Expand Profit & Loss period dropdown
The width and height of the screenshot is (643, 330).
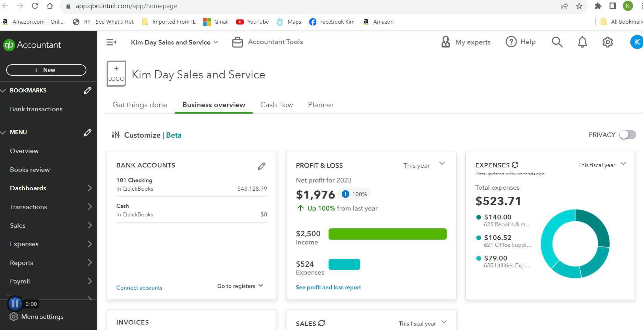point(442,164)
